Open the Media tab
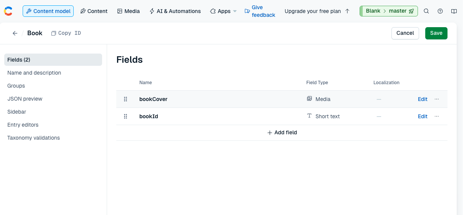The height and width of the screenshot is (215, 464). [x=128, y=11]
